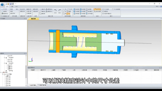Click the Print icon in quick access toolbar
The image size is (162, 91).
13,4
